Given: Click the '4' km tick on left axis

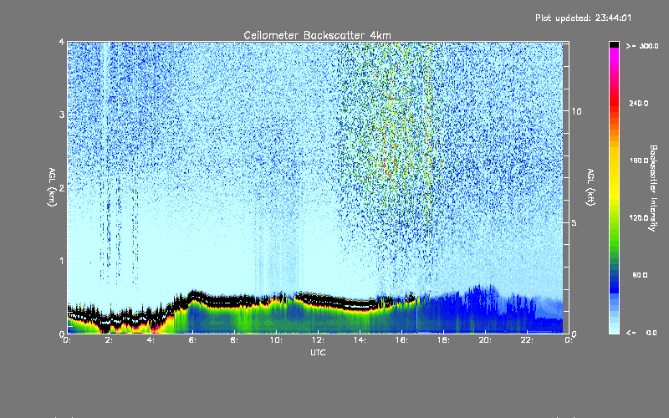Looking at the screenshot, I should [62, 42].
